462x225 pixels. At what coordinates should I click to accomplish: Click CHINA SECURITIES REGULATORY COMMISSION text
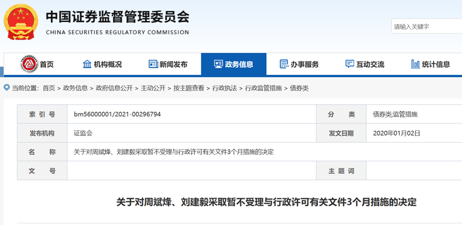[x=118, y=33]
